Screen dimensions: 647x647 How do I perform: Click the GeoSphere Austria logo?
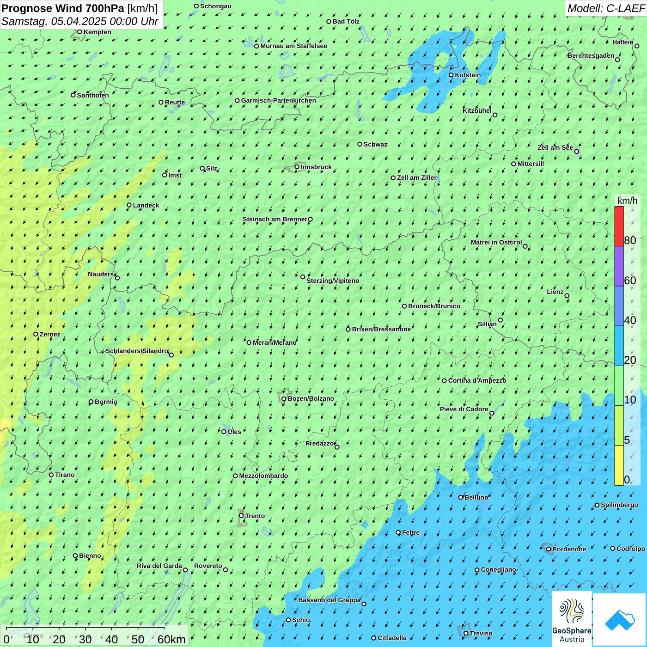pos(572,619)
